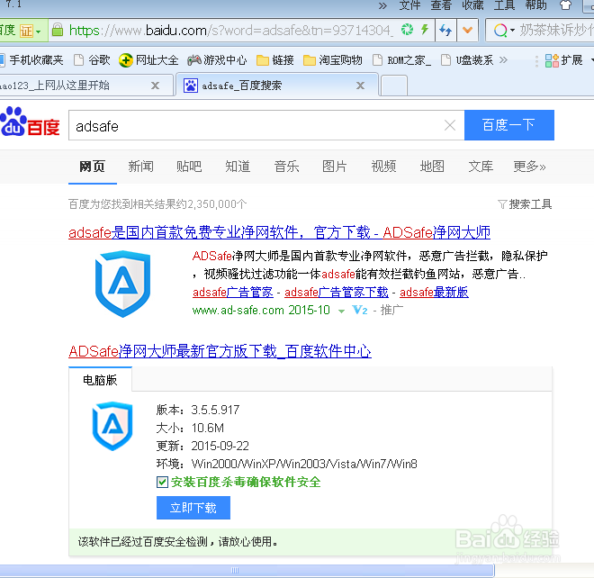Select the 音乐 search category
This screenshot has width=594, height=578.
click(287, 166)
